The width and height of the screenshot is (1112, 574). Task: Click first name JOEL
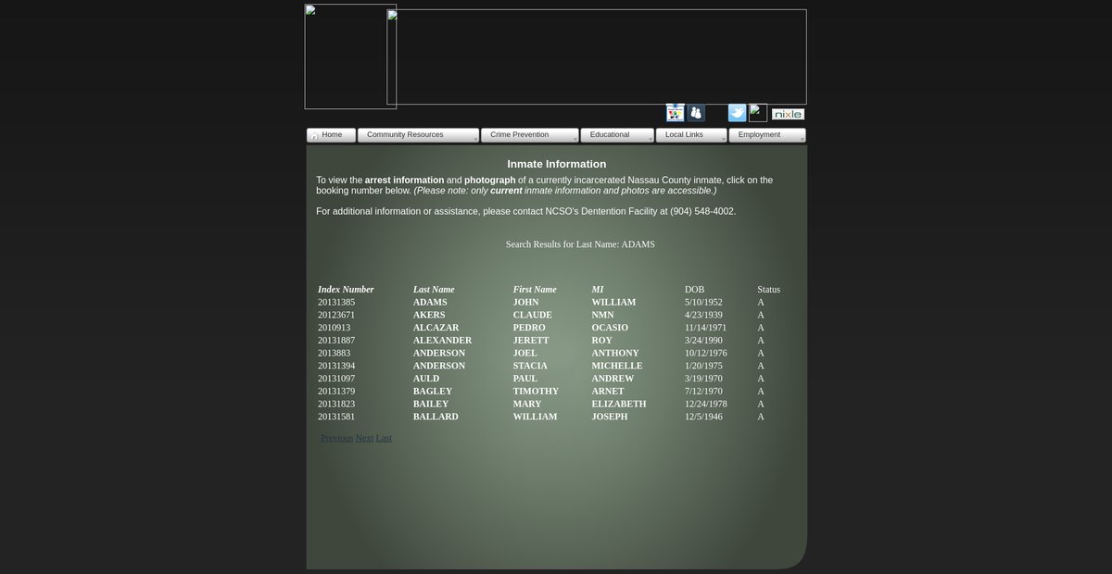tap(525, 354)
